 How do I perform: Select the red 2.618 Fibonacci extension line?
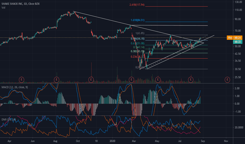coord(176,6)
